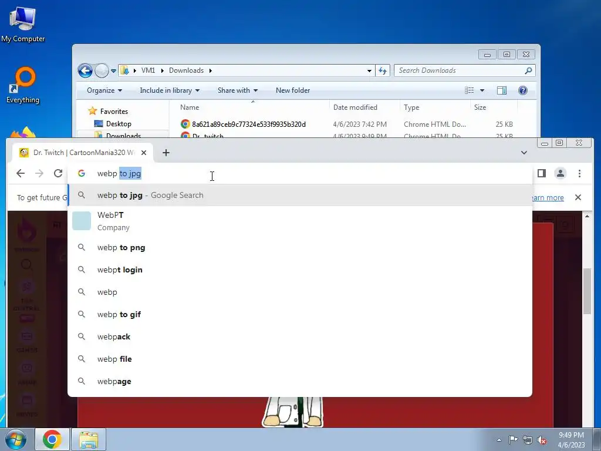Choose the webpage suggestion
Viewport: 601px width, 451px height.
coord(300,381)
